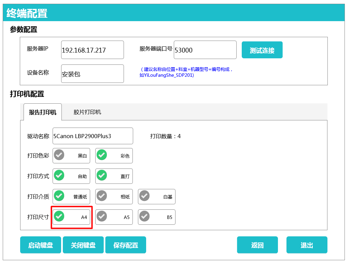
Task: Choose A5 print size
Action: click(x=114, y=217)
